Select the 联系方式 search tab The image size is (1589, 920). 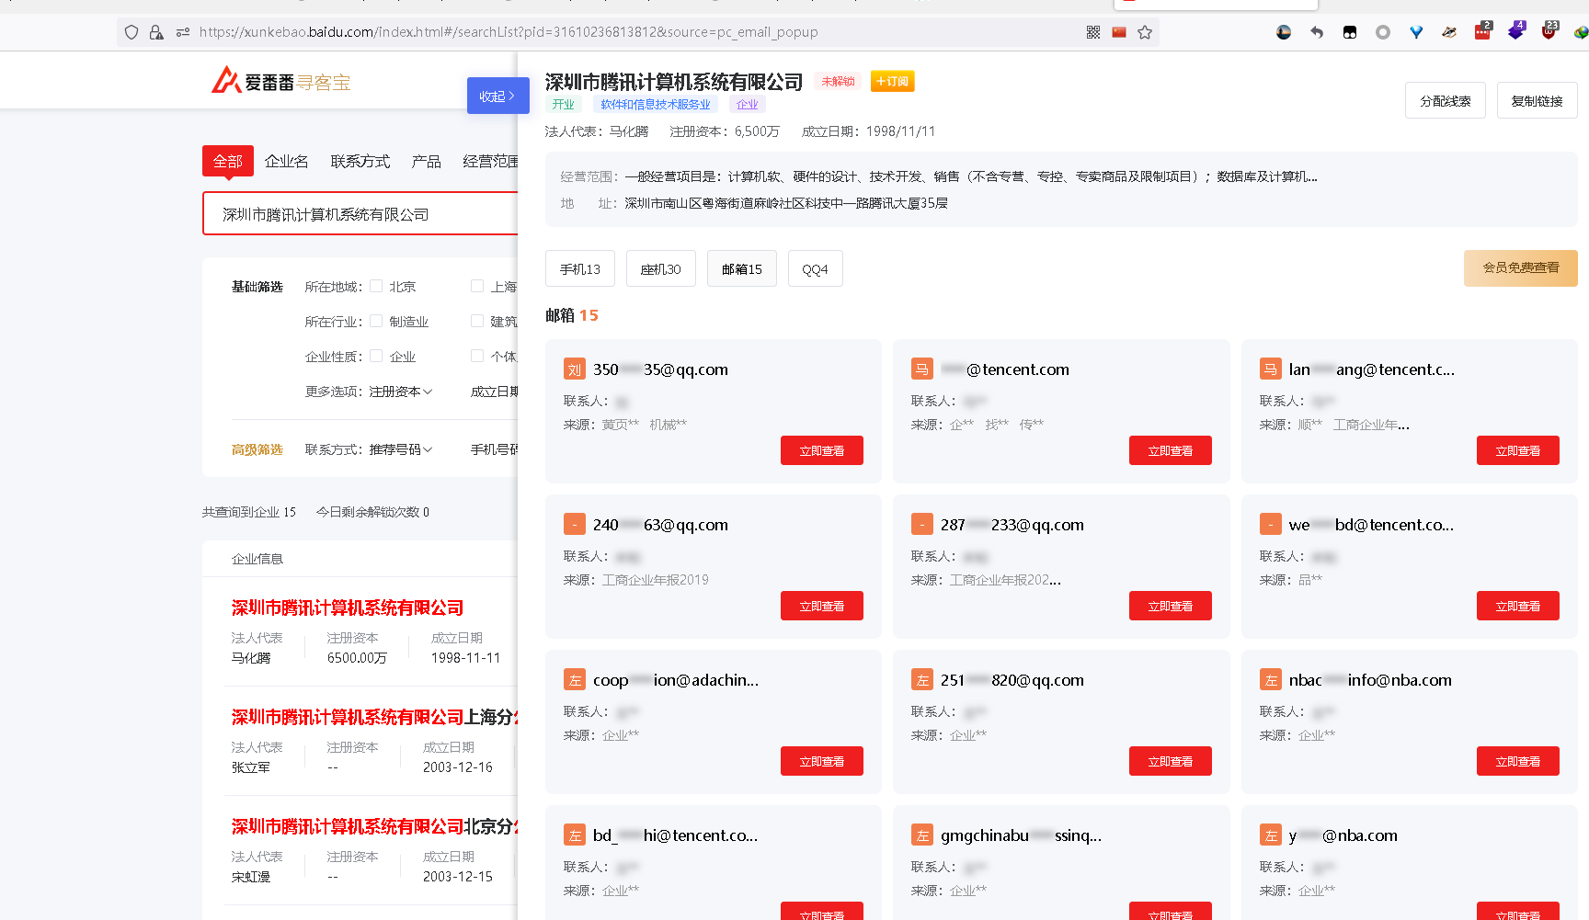(360, 162)
